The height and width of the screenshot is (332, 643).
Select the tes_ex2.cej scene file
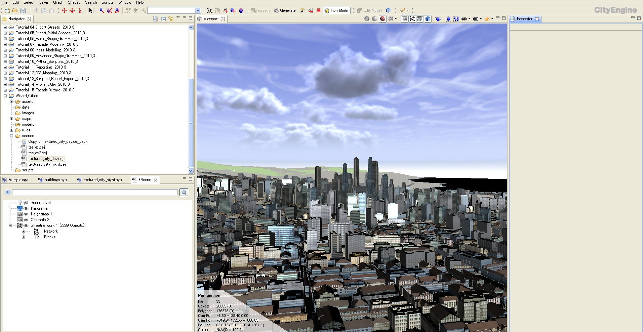point(38,153)
